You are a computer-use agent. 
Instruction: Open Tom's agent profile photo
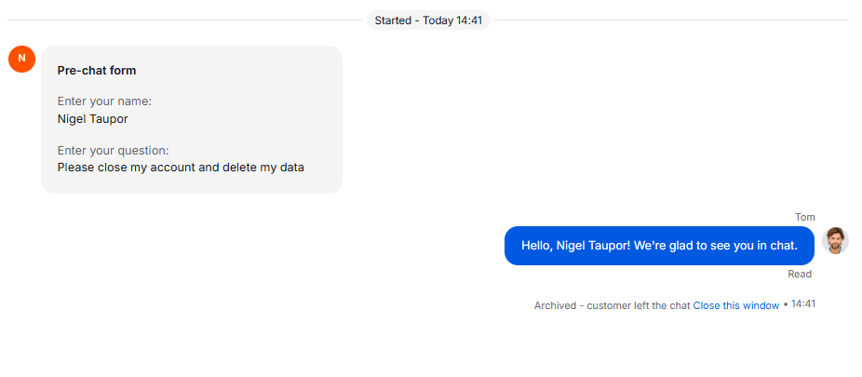click(835, 241)
